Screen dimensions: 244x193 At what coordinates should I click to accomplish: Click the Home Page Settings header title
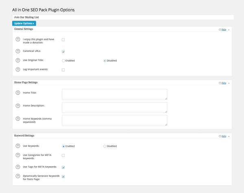(x=26, y=82)
